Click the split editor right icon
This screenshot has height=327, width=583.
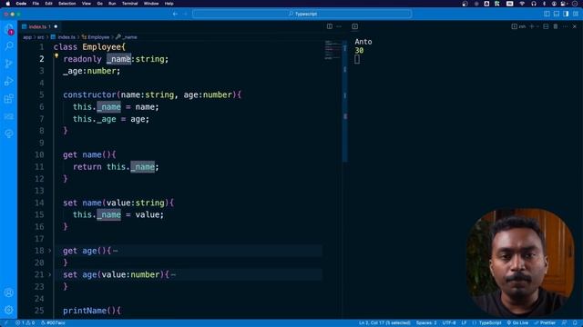pos(330,26)
